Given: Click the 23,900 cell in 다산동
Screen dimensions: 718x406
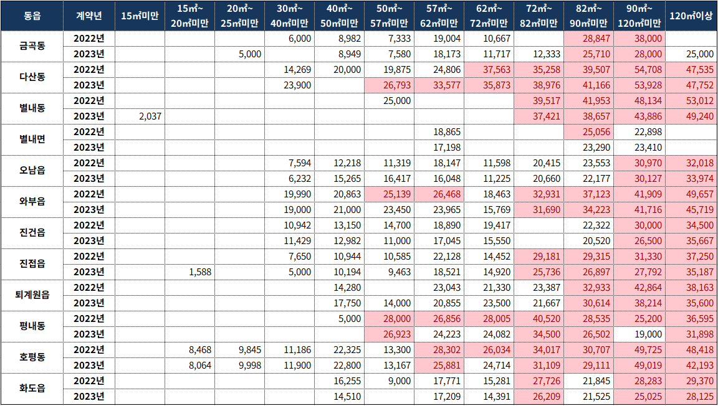Looking at the screenshot, I should pos(289,85).
